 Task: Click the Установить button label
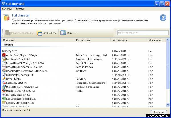click(49, 33)
